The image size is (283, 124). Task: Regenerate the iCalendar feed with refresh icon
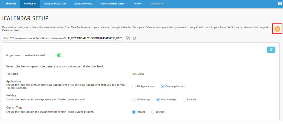click(134, 38)
